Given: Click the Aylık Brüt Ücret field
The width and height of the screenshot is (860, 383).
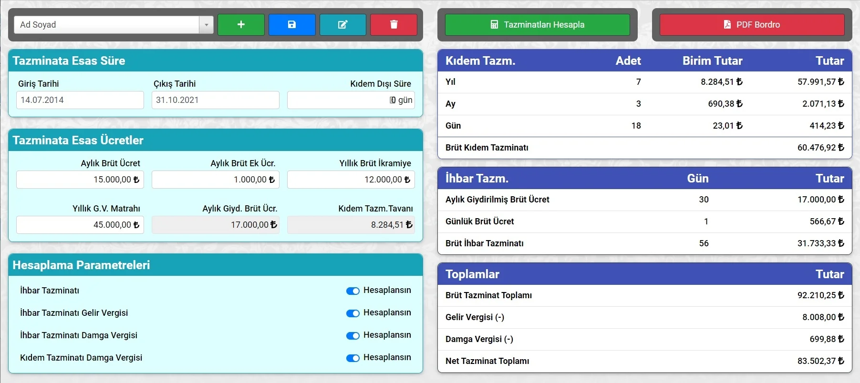Looking at the screenshot, I should pyautogui.click(x=80, y=180).
